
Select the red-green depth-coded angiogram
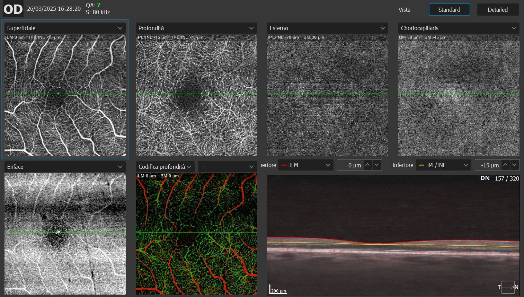point(196,234)
